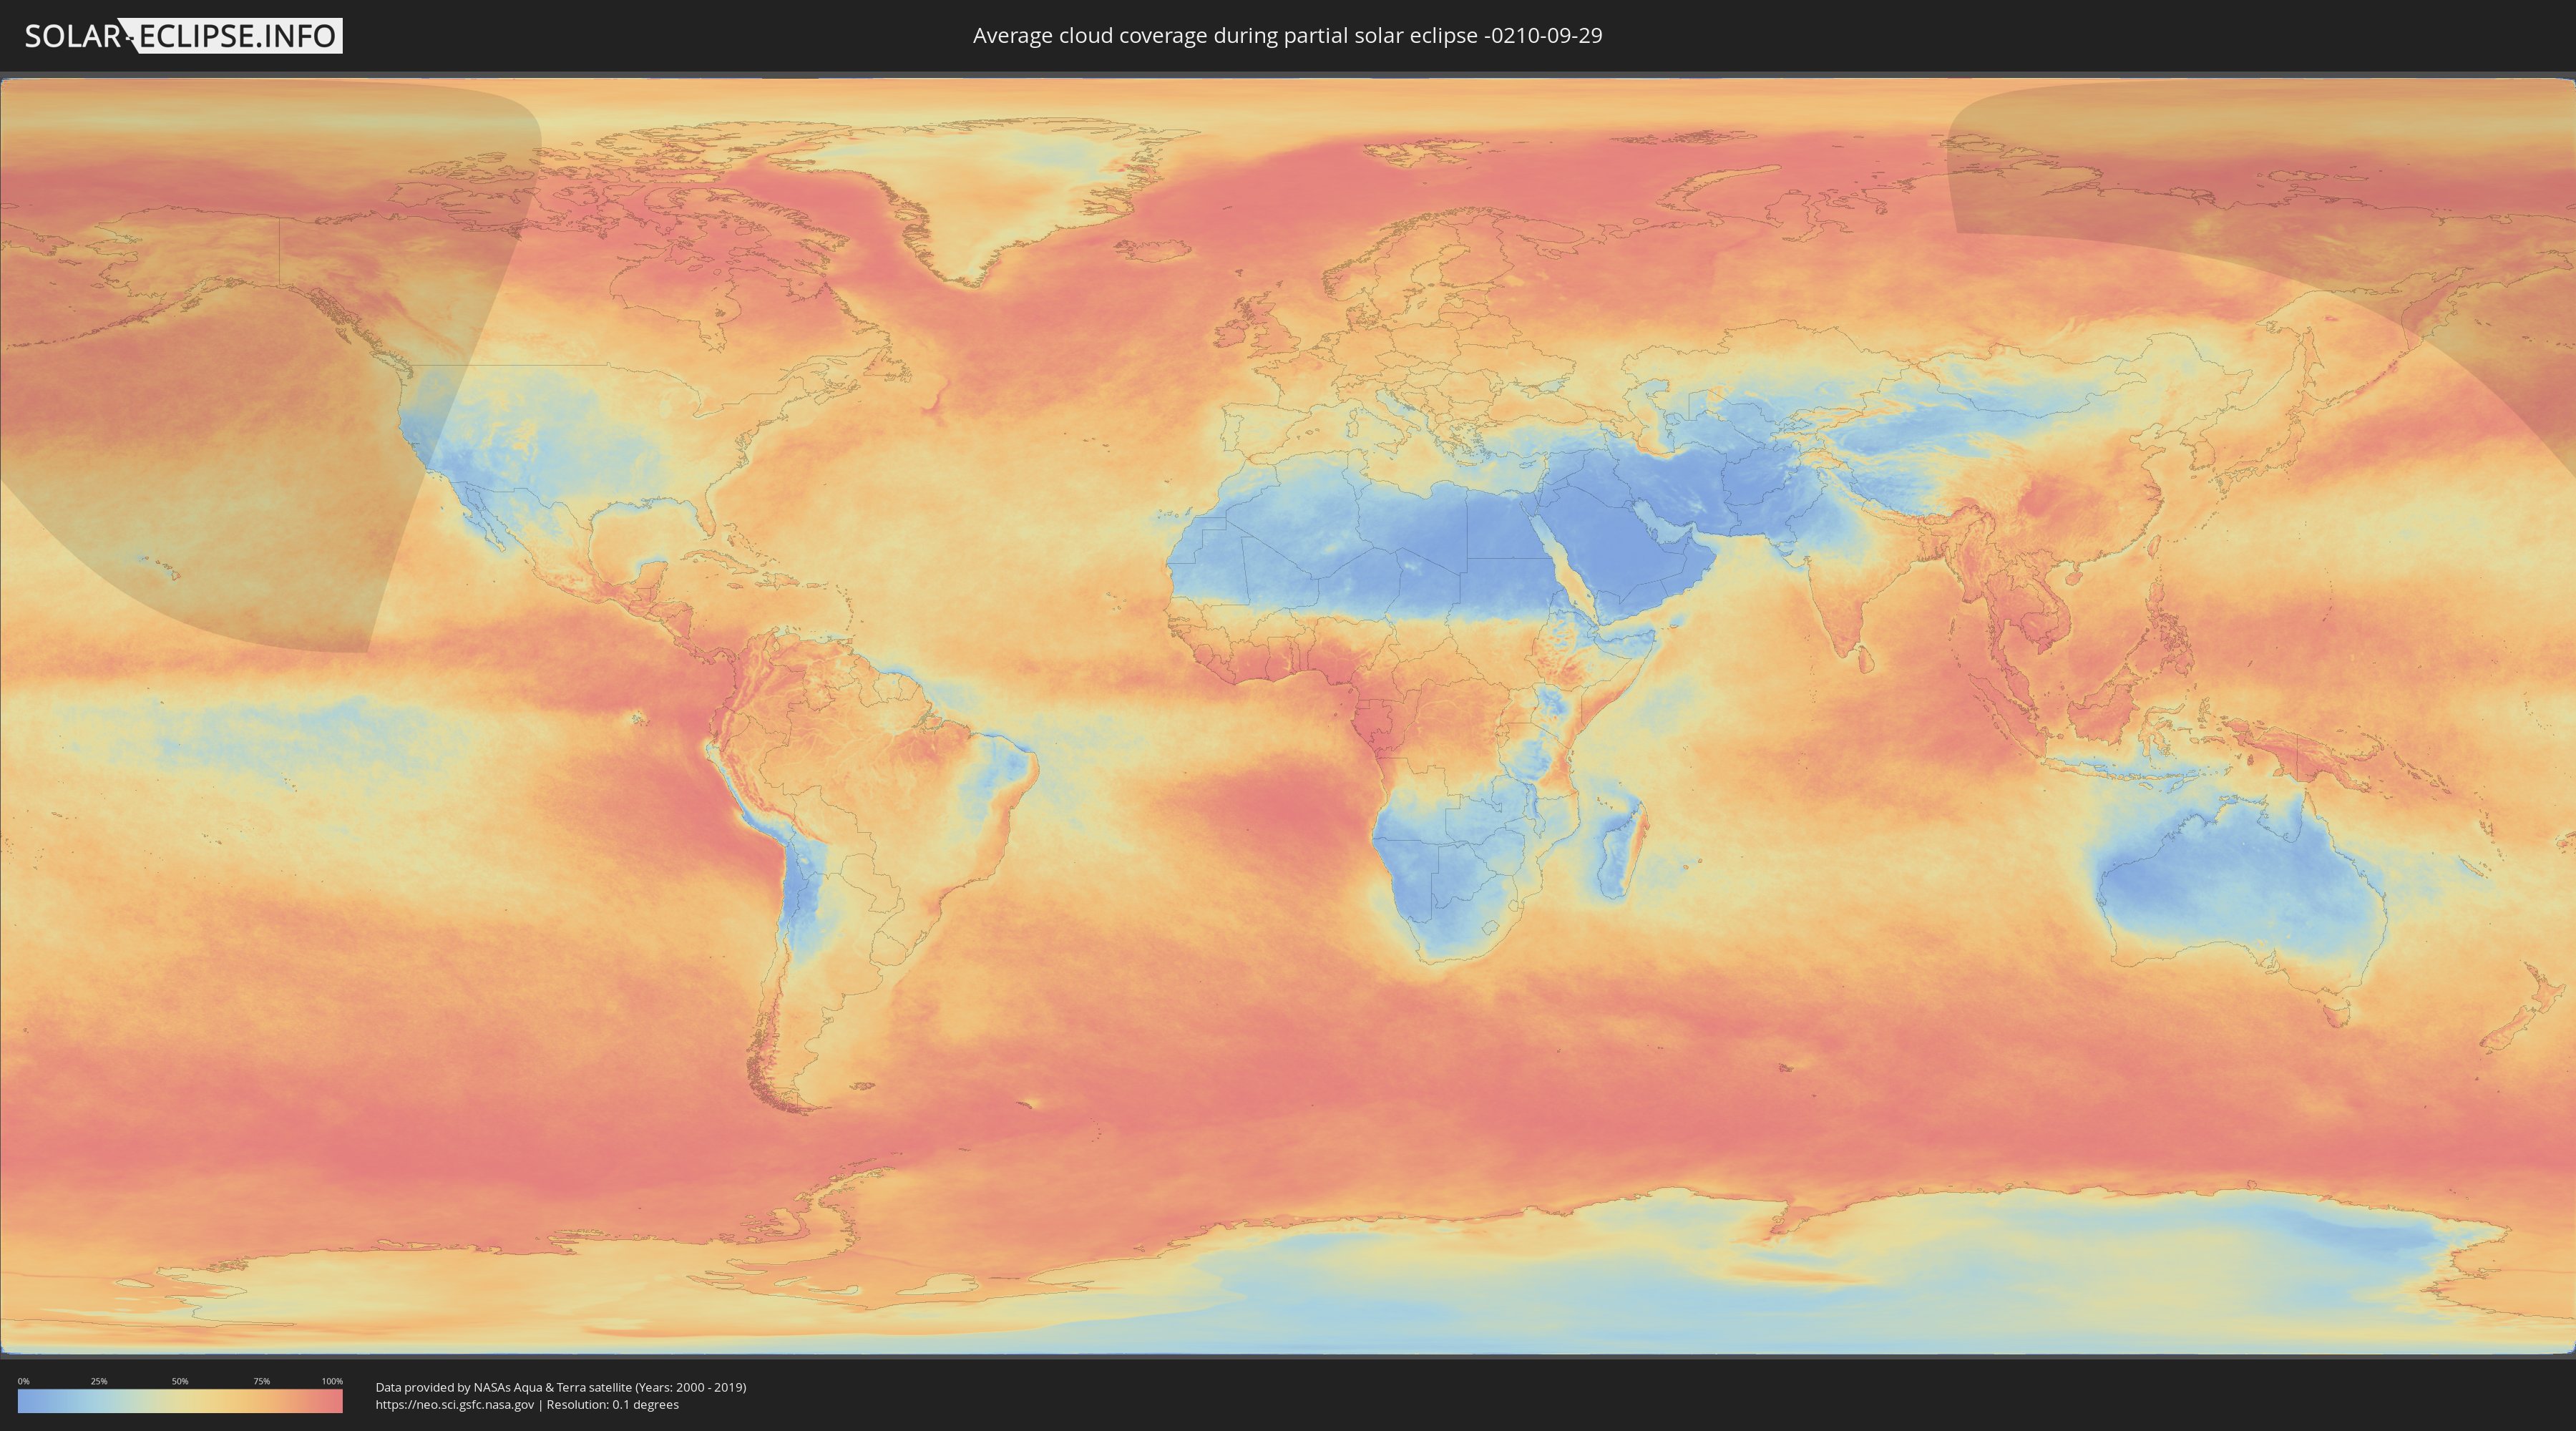
Task: Click the 25% legend label
Action: 99,1381
